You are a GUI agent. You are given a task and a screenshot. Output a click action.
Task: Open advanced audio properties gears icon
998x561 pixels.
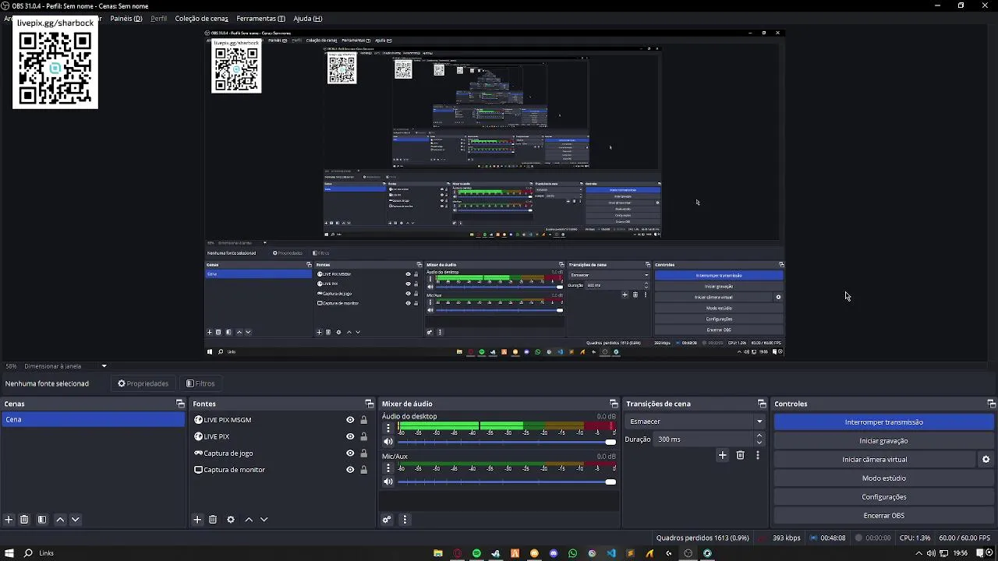[387, 520]
